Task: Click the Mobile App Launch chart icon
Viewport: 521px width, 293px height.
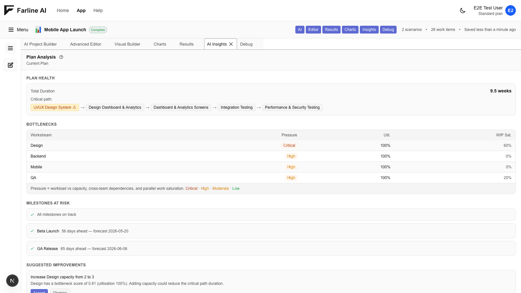Action: [38, 30]
